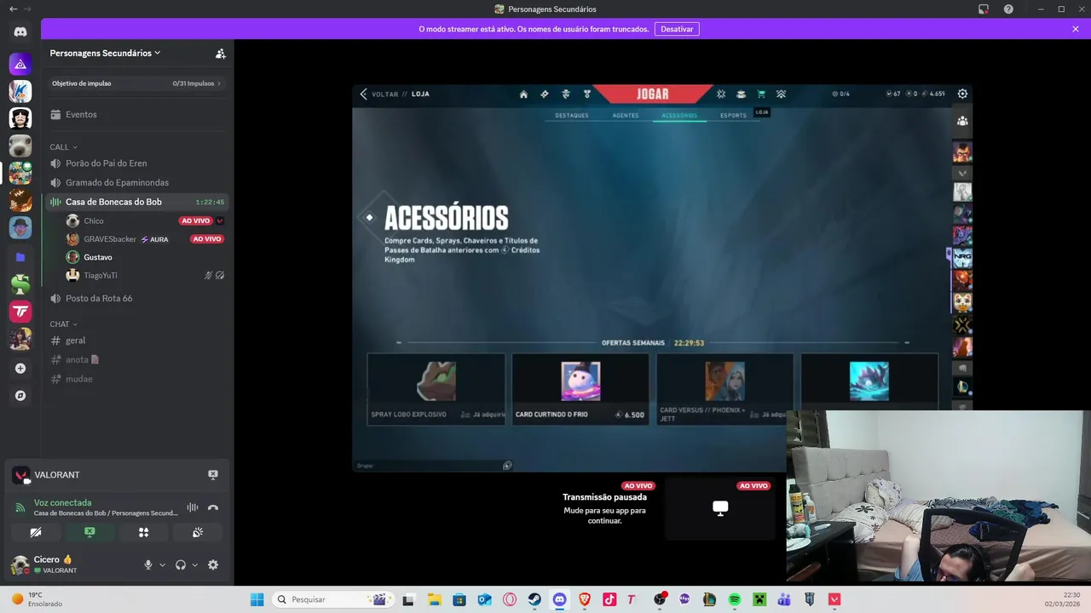Open headphone output options arrow
Image resolution: width=1091 pixels, height=613 pixels.
point(194,564)
